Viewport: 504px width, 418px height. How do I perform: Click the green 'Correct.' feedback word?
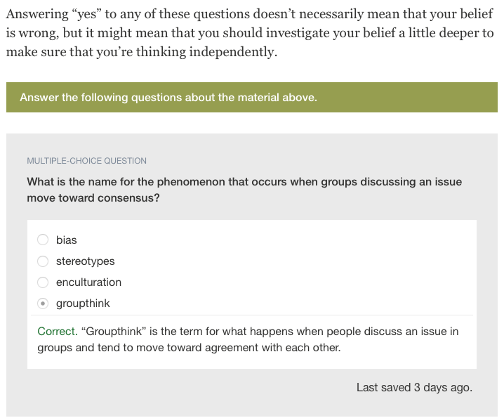[58, 331]
